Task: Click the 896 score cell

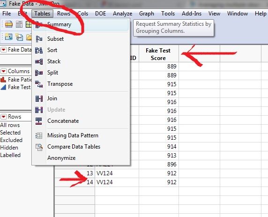Action: point(159,165)
